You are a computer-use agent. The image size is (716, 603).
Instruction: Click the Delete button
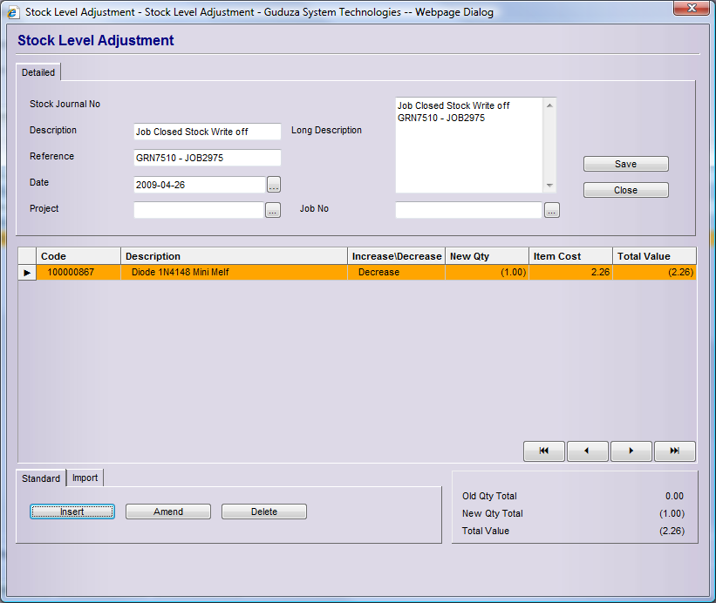click(x=264, y=512)
